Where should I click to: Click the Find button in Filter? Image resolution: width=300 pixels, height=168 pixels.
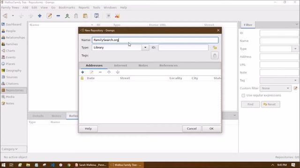250,105
